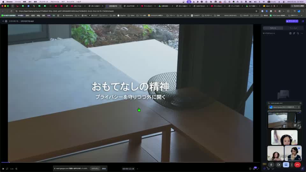Open Meet overlay more options dots
The height and width of the screenshot is (172, 306).
tap(292, 165)
